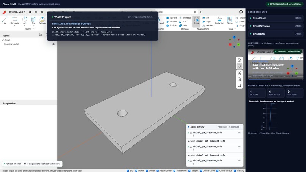Activate the Extrude tool
The image size is (306, 172).
[42, 21]
